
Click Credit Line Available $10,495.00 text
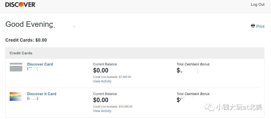(x=113, y=106)
